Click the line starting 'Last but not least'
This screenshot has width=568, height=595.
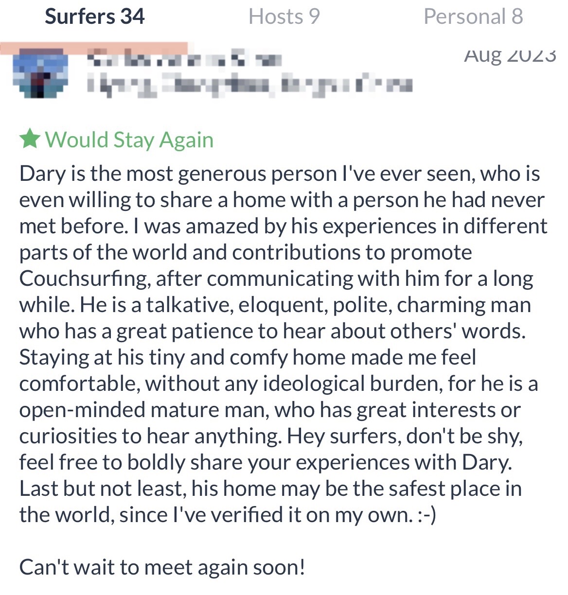click(270, 489)
